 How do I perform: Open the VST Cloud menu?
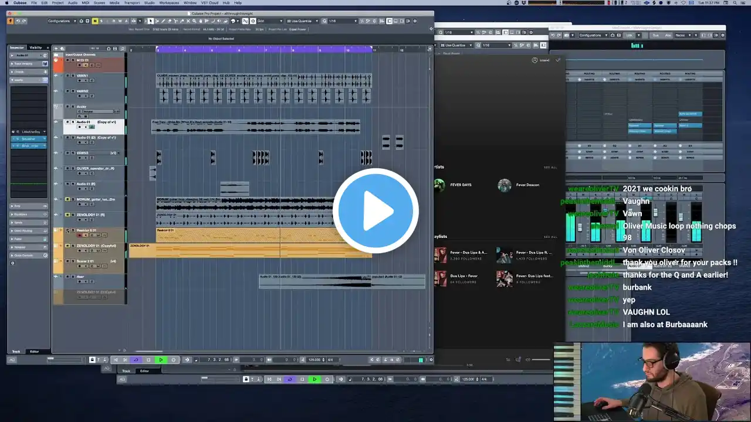click(209, 3)
